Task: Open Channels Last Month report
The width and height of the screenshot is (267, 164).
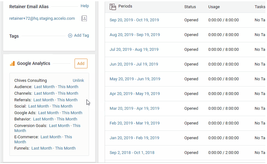Action: tap(44, 93)
